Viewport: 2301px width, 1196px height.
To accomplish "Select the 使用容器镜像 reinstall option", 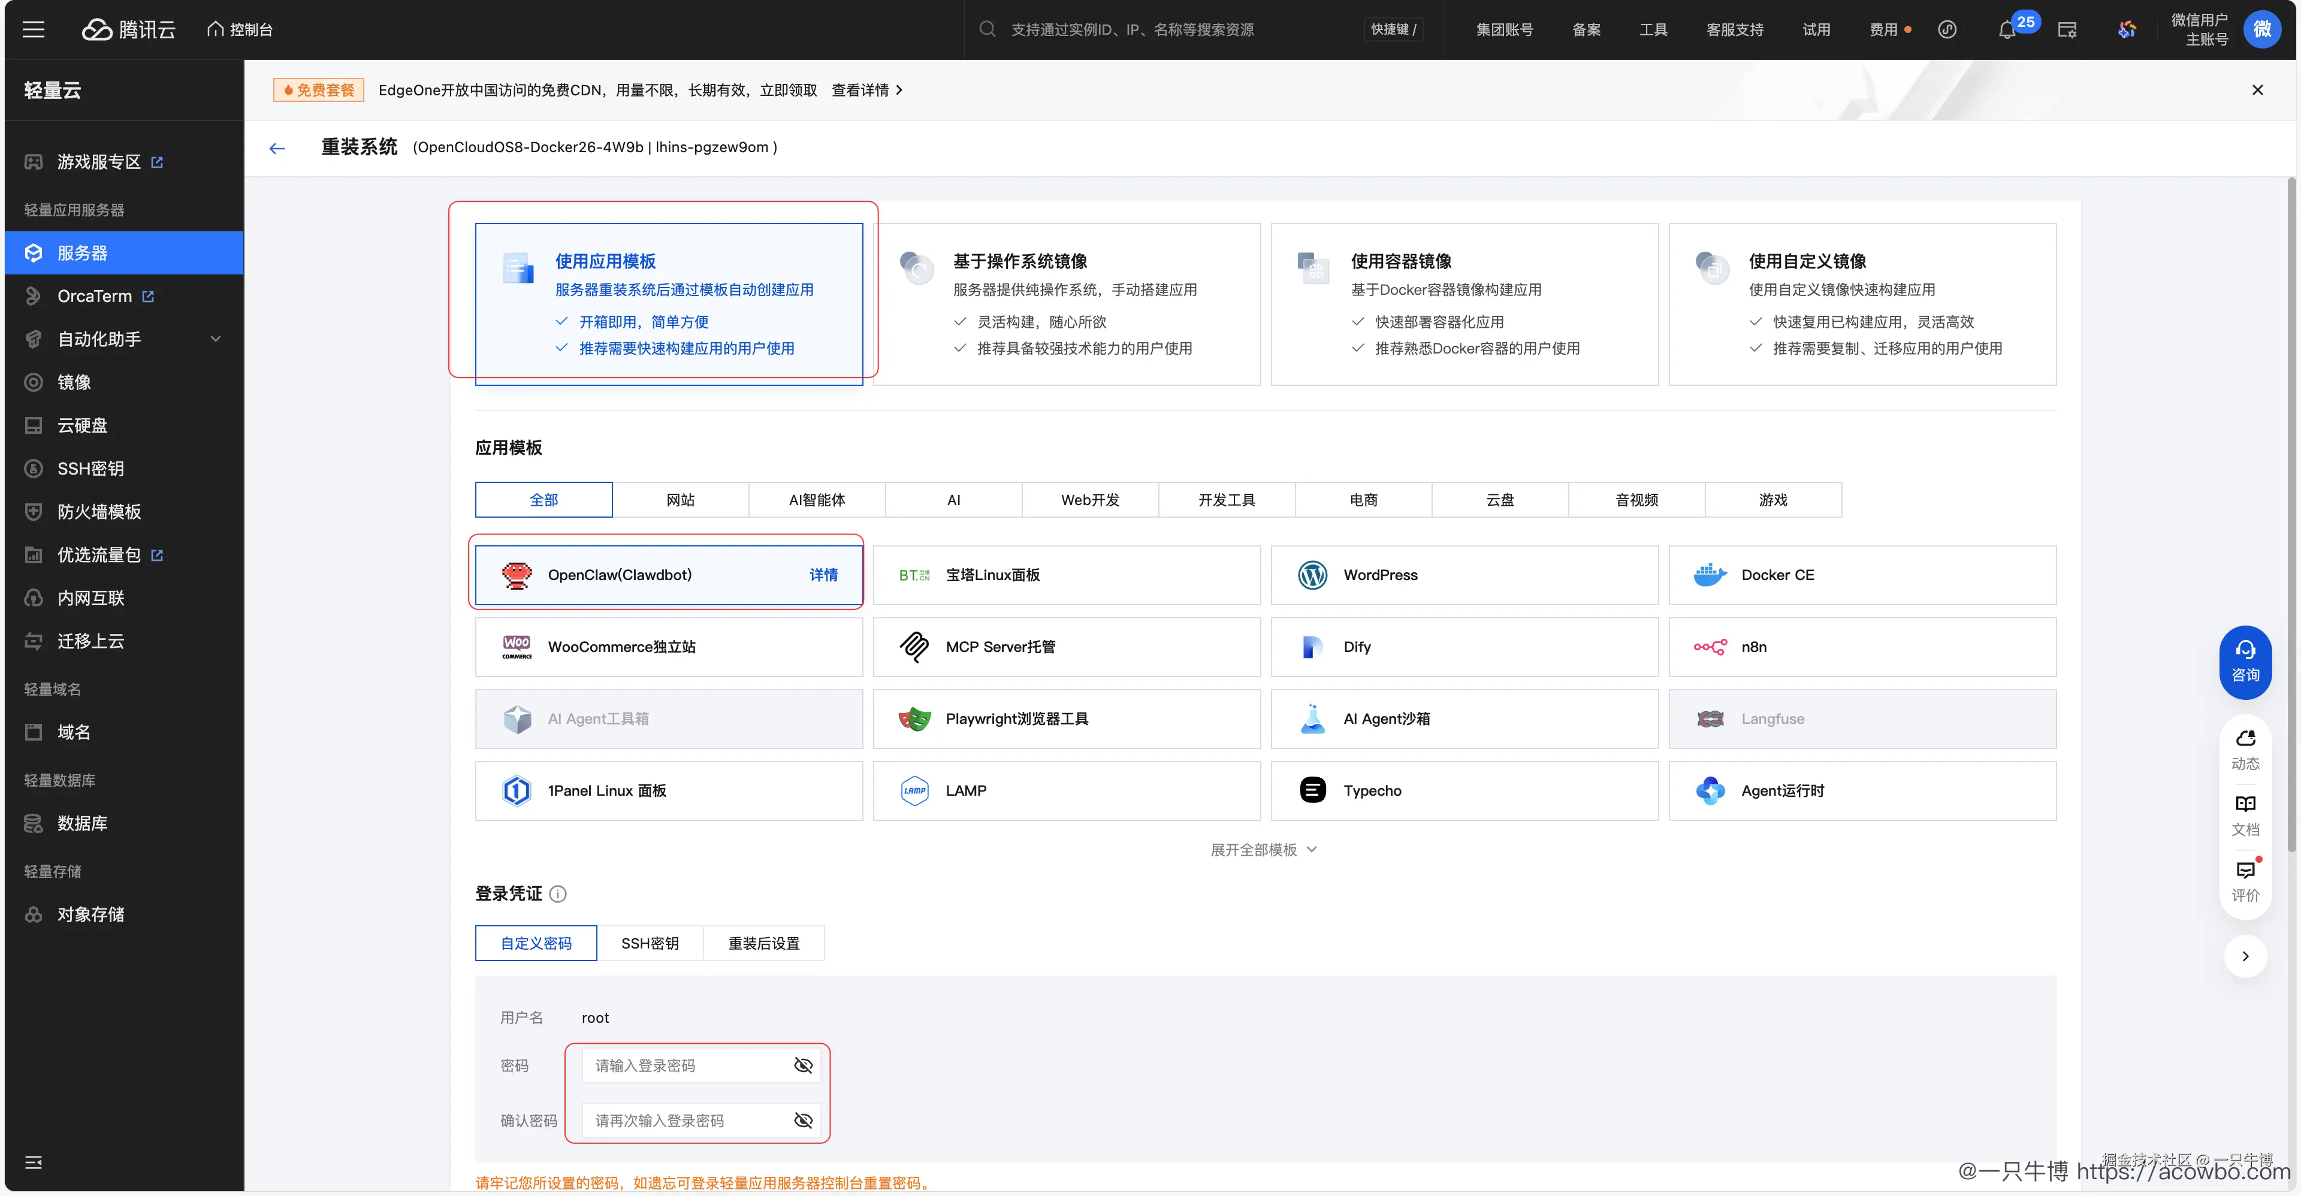I will click(x=1464, y=304).
